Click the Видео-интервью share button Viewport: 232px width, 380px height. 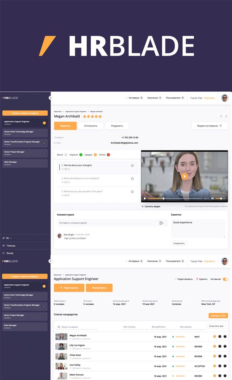(210, 126)
